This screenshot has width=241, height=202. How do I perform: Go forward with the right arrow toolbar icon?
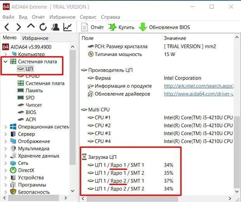click(x=19, y=27)
